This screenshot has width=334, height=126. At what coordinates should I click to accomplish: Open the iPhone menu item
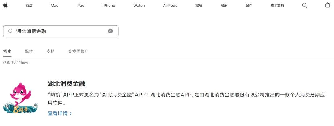pyautogui.click(x=109, y=6)
